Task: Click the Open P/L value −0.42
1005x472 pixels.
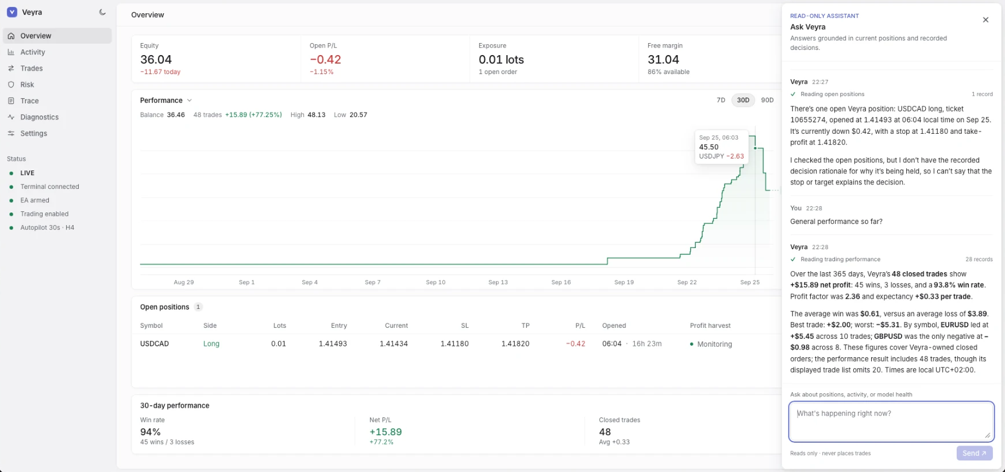Action: [325, 60]
